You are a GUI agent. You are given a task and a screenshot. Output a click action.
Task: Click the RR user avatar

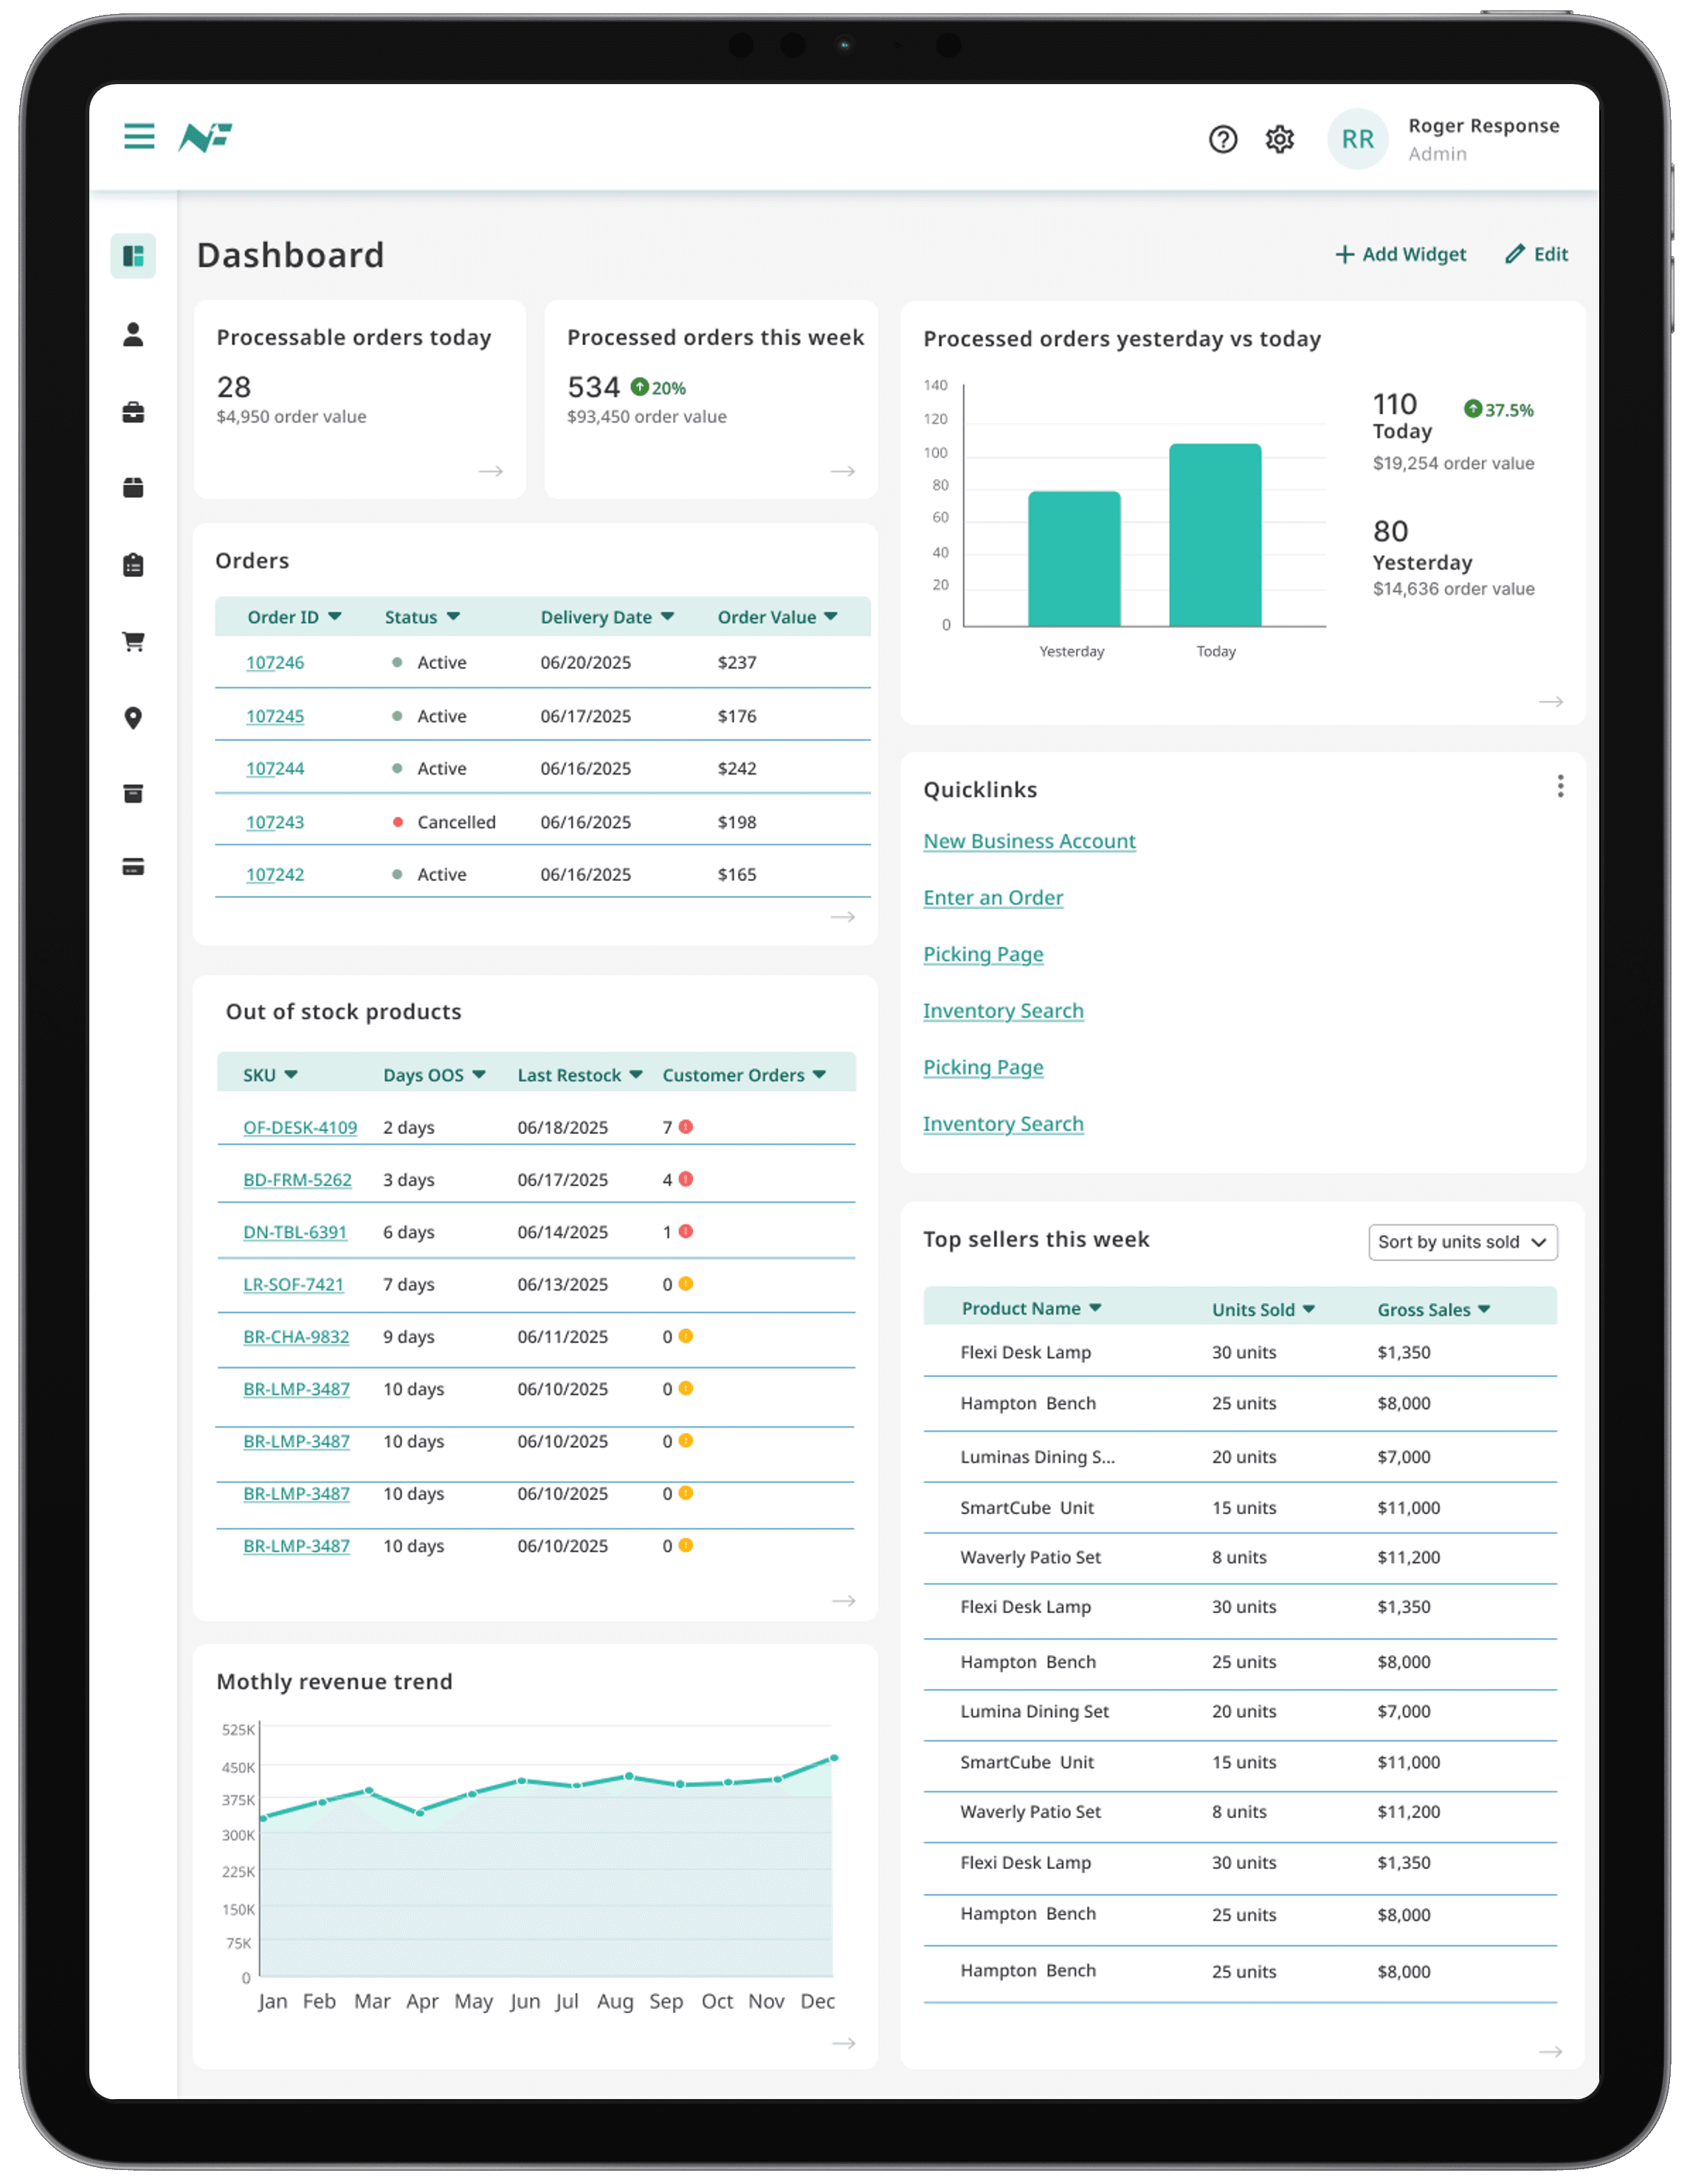pyautogui.click(x=1357, y=139)
